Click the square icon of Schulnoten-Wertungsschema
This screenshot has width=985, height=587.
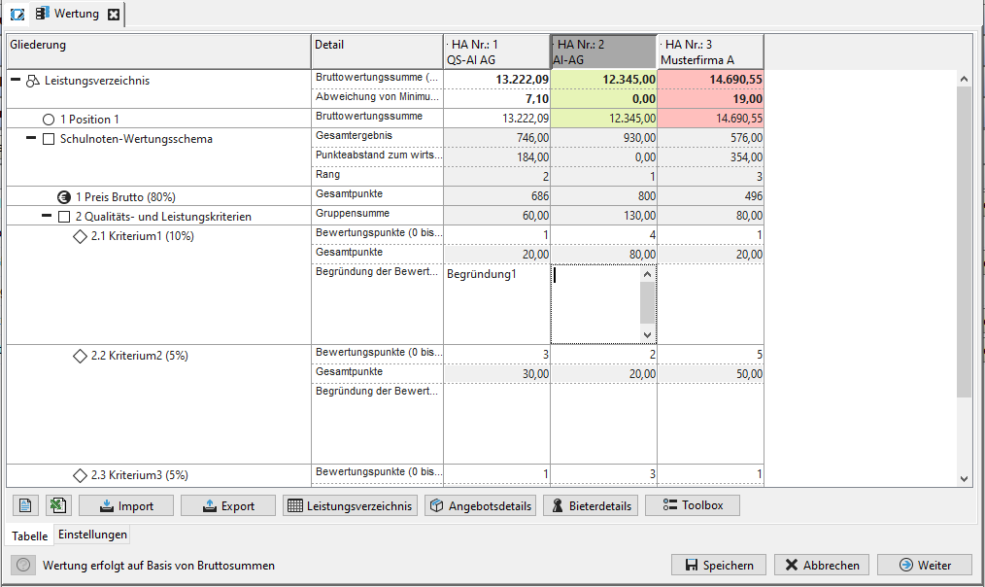pyautogui.click(x=49, y=139)
